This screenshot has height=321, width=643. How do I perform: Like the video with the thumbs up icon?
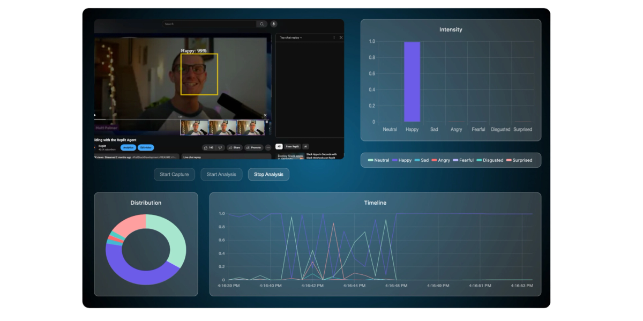coord(206,147)
